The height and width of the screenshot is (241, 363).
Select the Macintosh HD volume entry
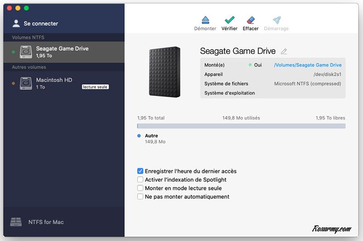click(54, 80)
